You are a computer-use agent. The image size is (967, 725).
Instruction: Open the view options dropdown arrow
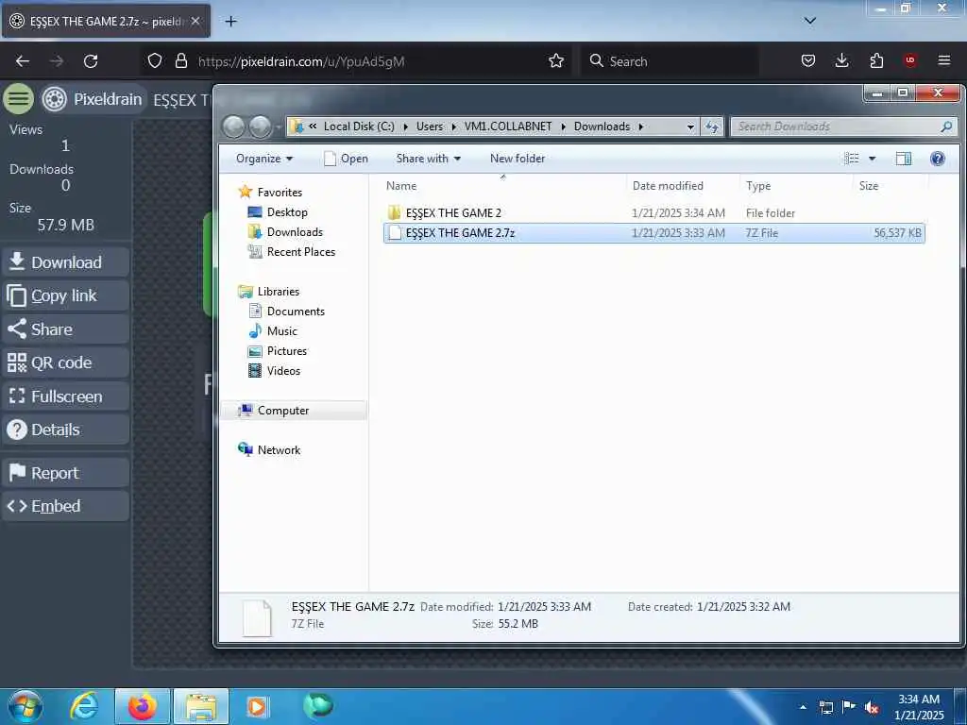click(872, 159)
